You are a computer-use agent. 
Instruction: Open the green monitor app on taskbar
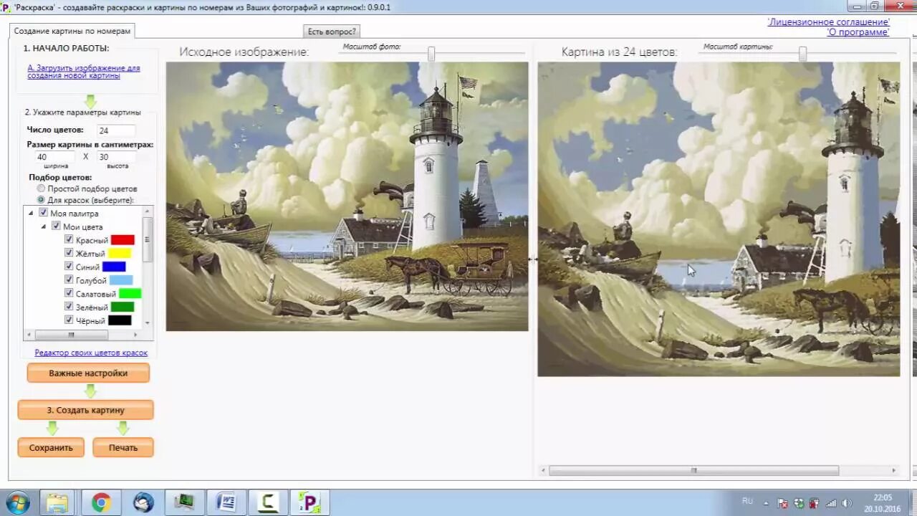point(185,502)
